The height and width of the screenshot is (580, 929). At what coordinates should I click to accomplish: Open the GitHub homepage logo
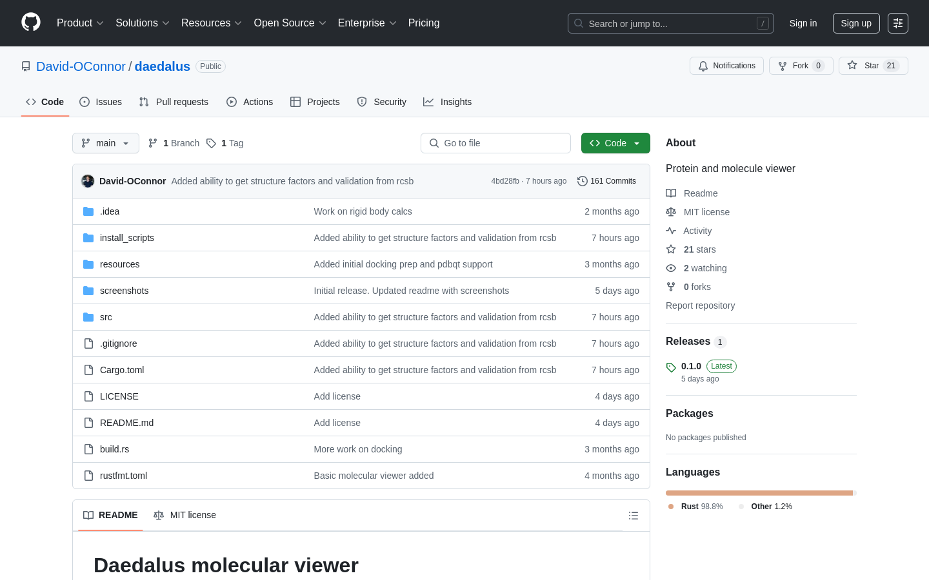[31, 23]
